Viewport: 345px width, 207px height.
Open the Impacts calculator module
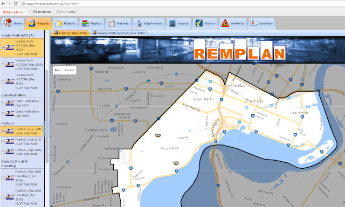pyautogui.click(x=178, y=23)
